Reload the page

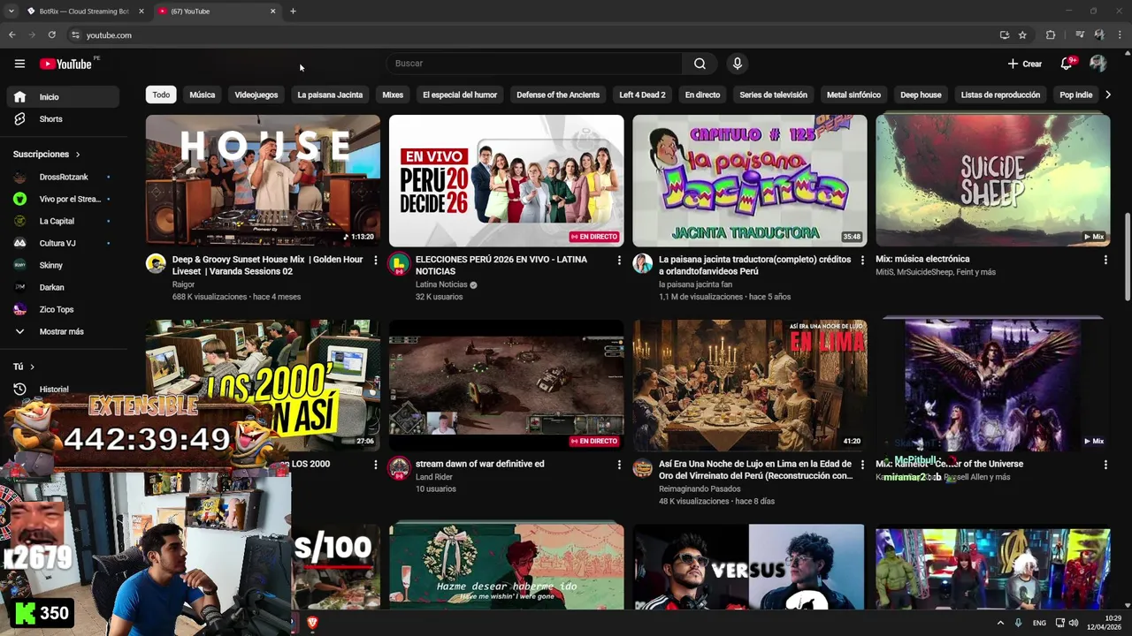tap(52, 35)
